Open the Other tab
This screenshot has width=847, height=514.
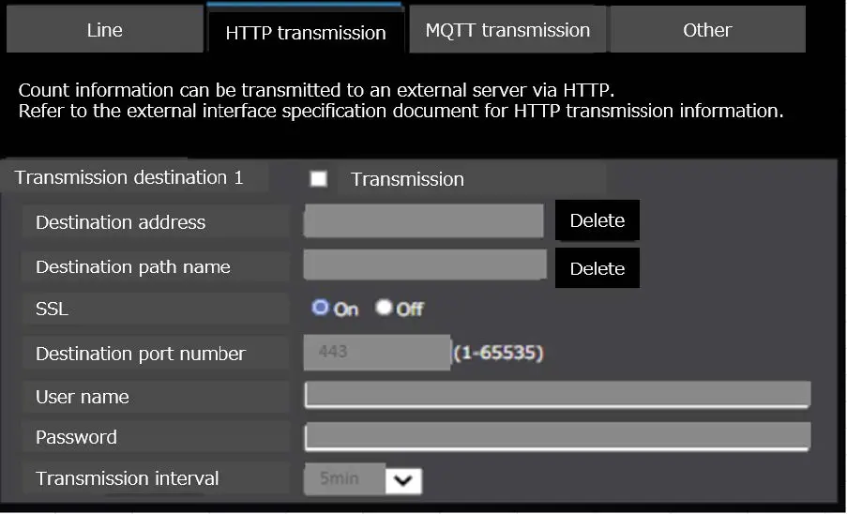click(707, 30)
